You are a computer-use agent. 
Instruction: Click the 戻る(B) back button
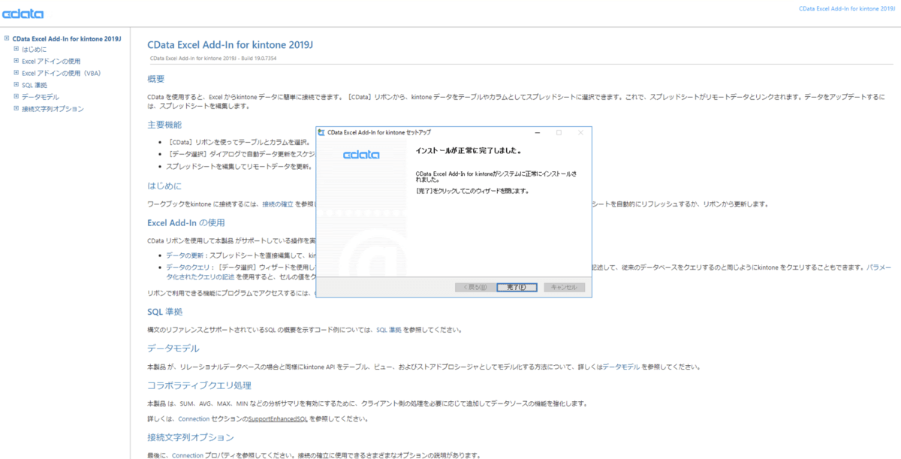click(475, 287)
